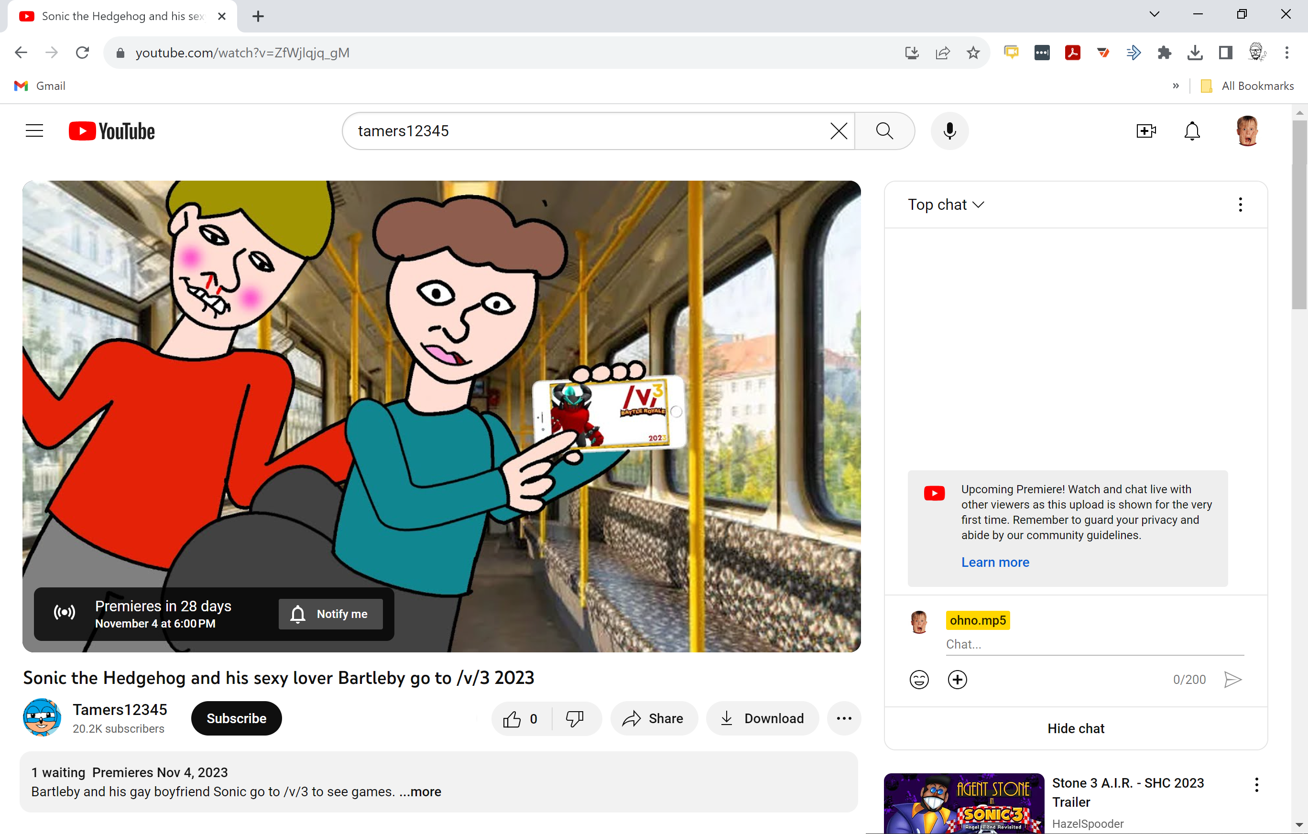
Task: Toggle Notify me for the premiere
Action: pos(330,614)
